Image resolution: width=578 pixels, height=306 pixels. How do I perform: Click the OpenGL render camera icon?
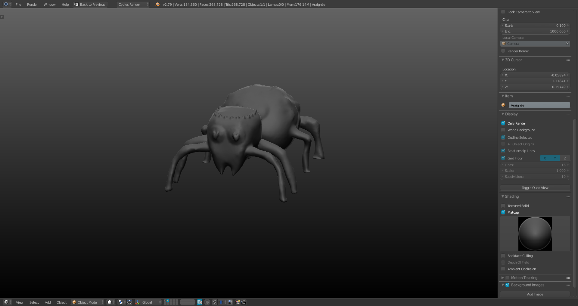click(238, 302)
